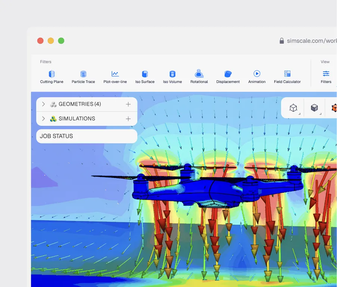Click the GEOMETRIES cubes icon

(53, 104)
